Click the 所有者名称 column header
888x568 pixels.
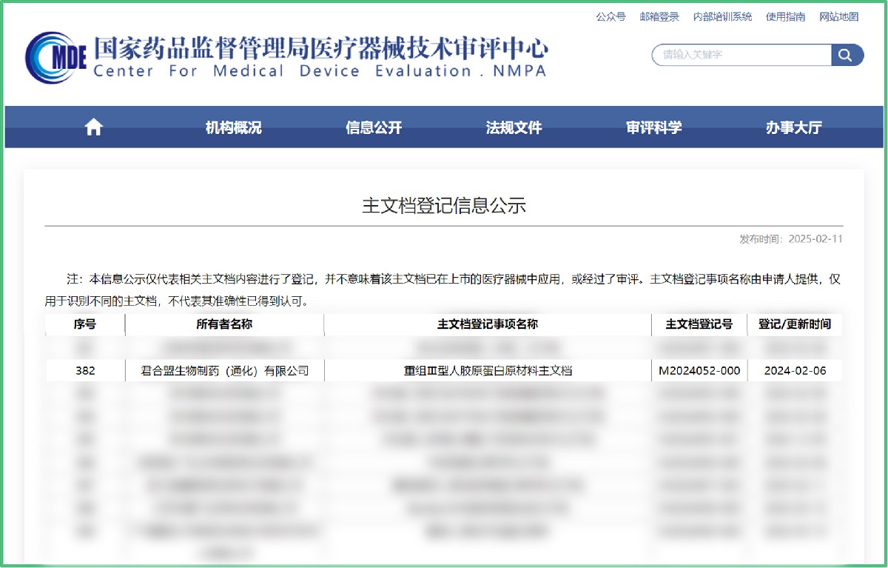tap(224, 324)
